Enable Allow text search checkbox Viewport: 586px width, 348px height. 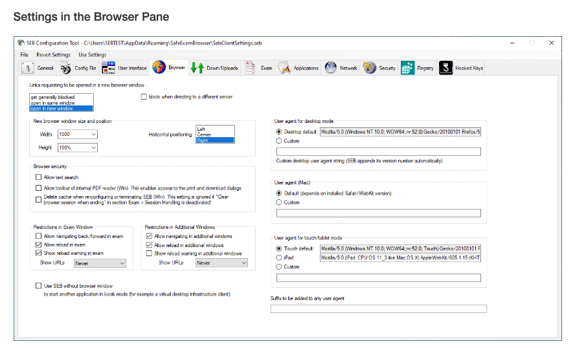click(38, 177)
